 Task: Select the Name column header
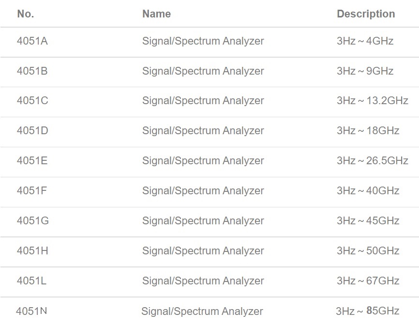point(157,14)
